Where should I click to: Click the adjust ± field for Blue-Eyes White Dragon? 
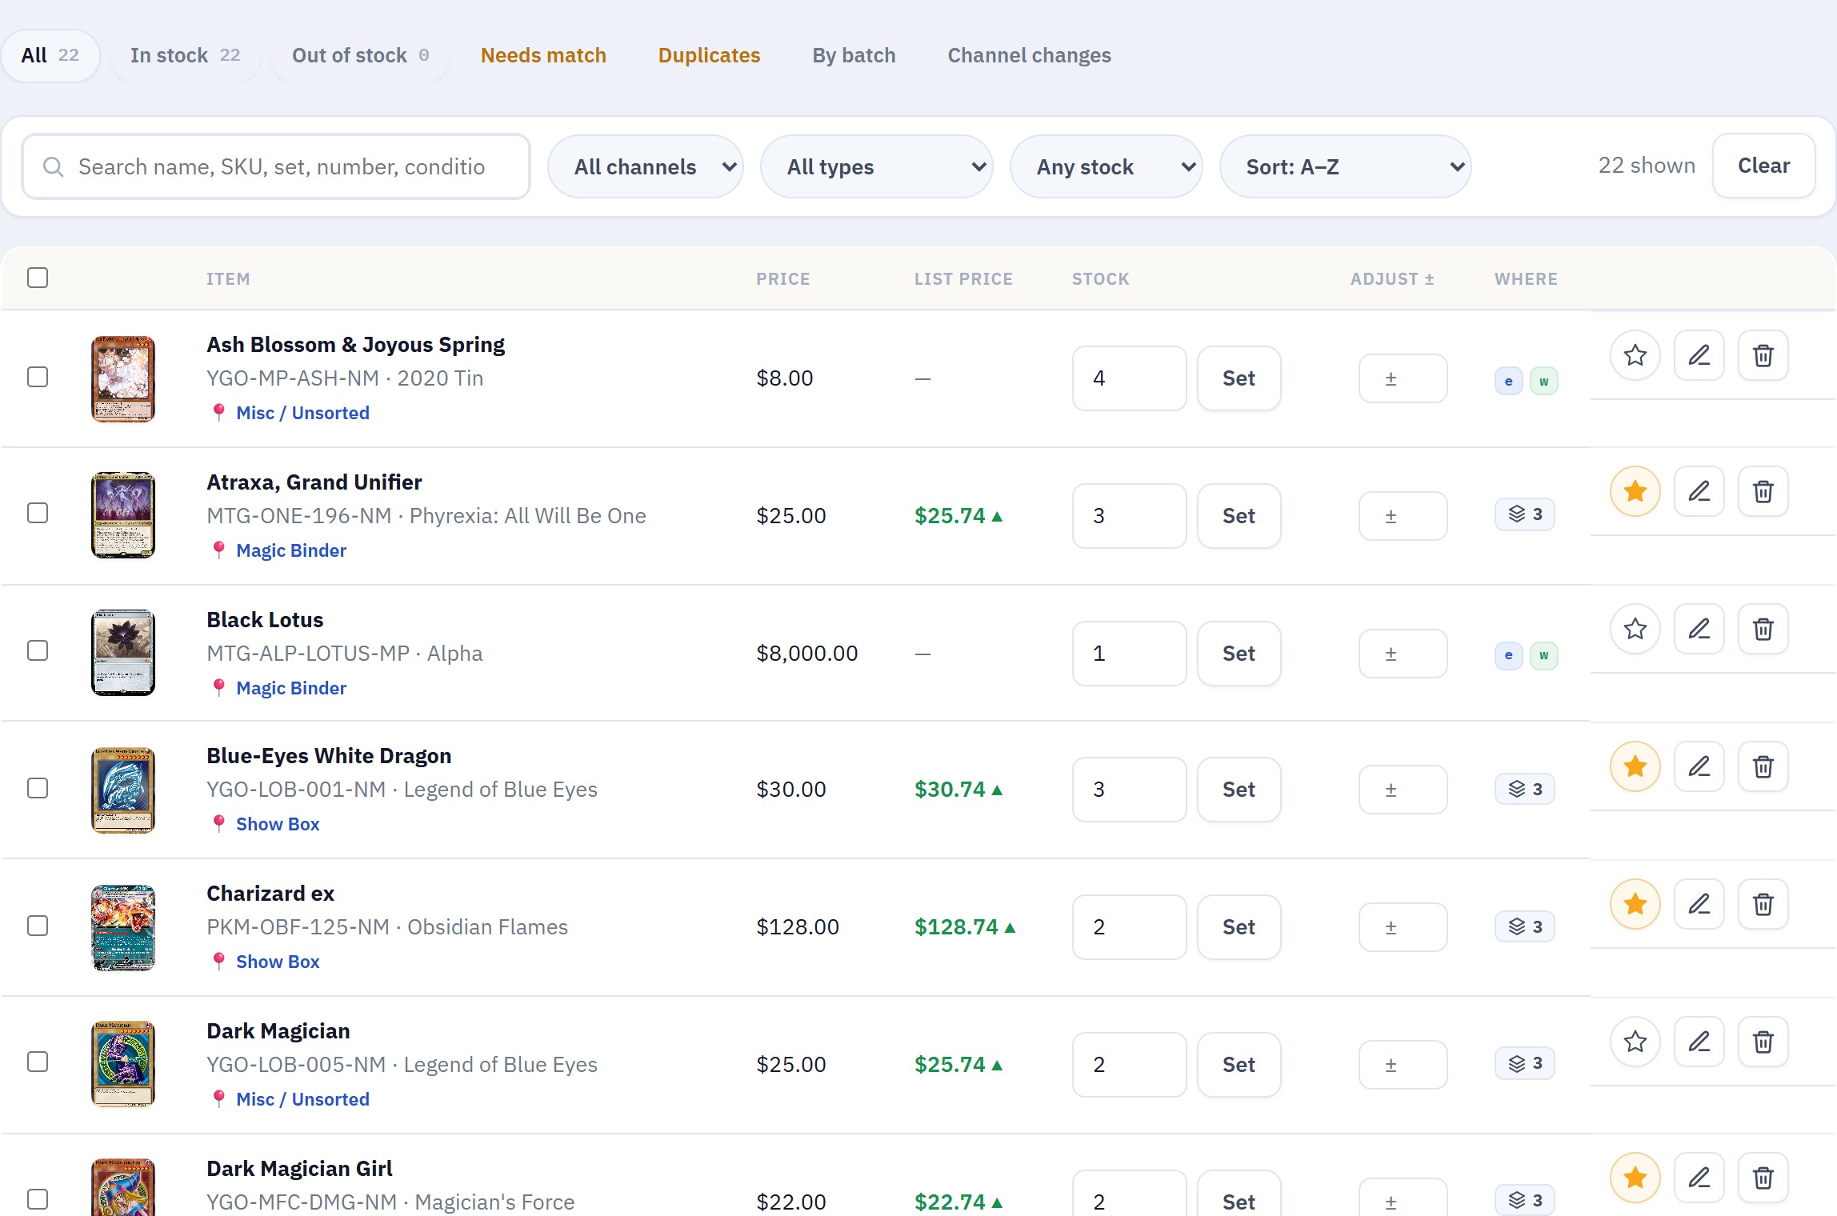tap(1403, 790)
